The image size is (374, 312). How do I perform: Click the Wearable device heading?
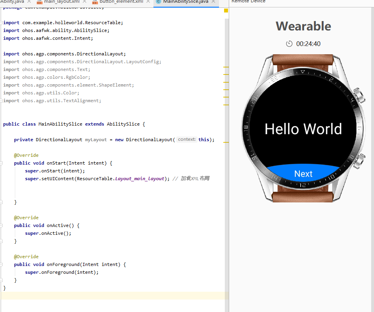(303, 26)
